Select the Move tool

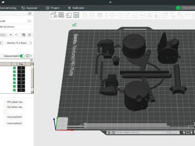pos(112,15)
